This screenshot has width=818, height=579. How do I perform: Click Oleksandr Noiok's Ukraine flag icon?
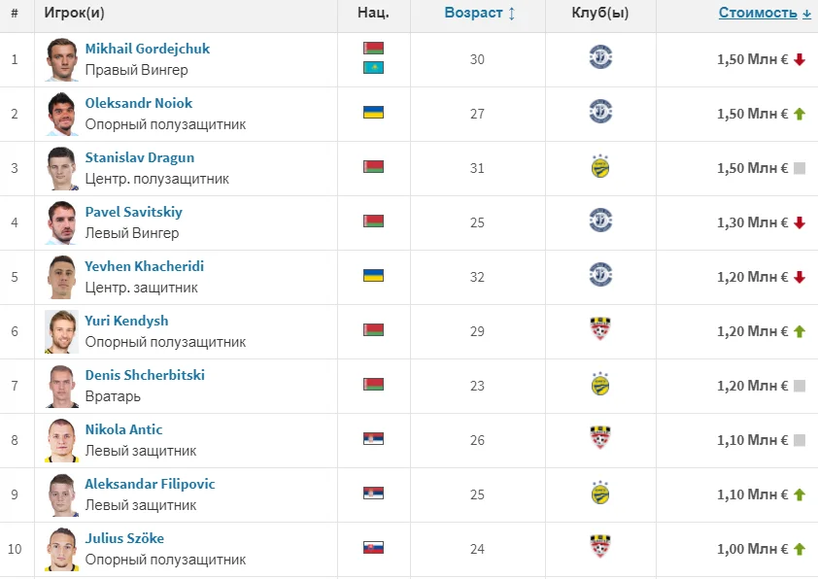click(x=373, y=113)
